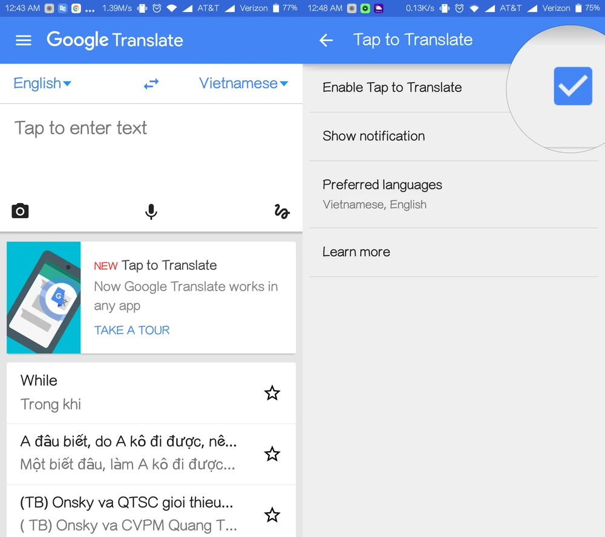Tap the alarm icon in left status bar
The height and width of the screenshot is (537, 605).
(157, 8)
